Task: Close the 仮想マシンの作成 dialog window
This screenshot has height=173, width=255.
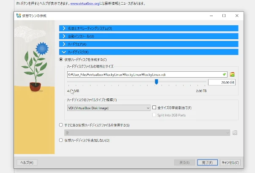Action: 237,16
